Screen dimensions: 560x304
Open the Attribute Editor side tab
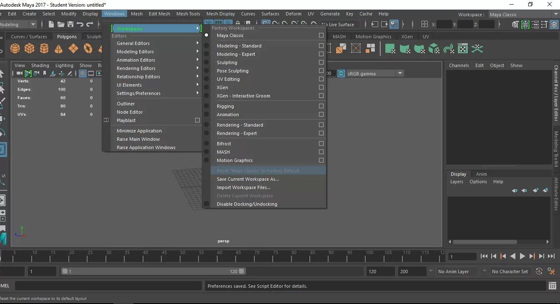pyautogui.click(x=556, y=194)
